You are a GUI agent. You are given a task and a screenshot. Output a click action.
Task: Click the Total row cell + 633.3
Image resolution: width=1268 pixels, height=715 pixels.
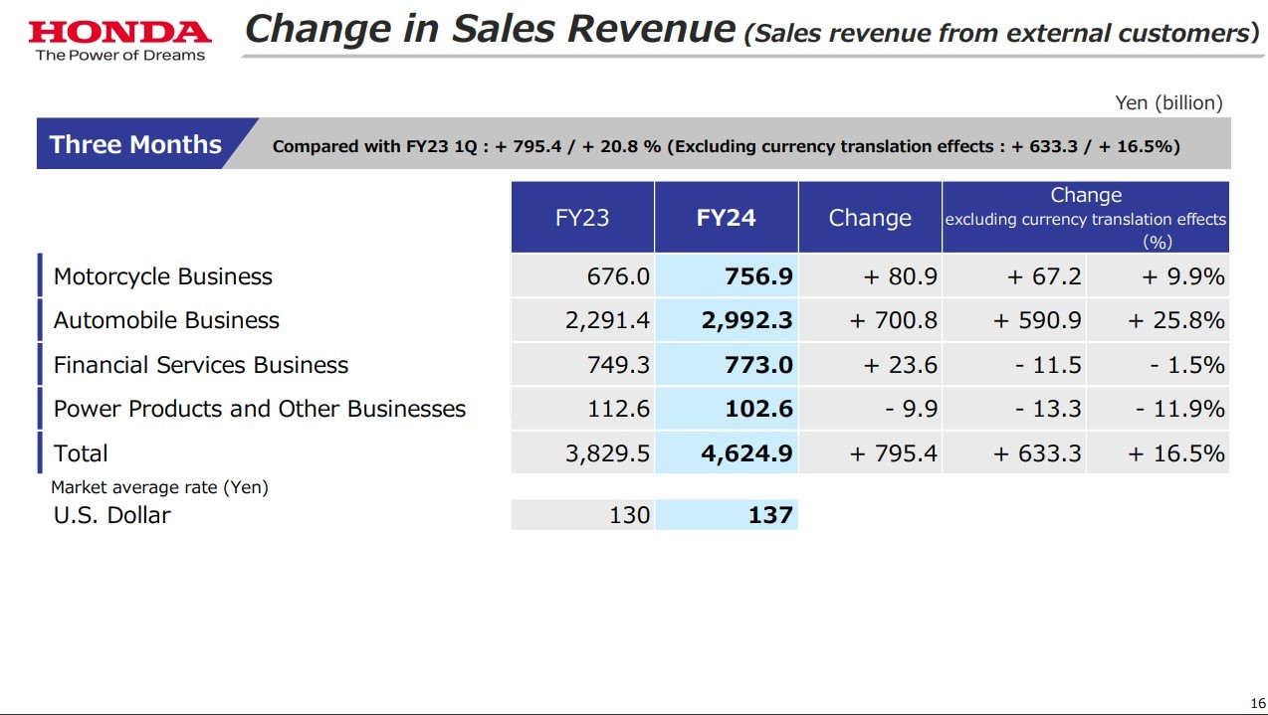tap(1037, 453)
